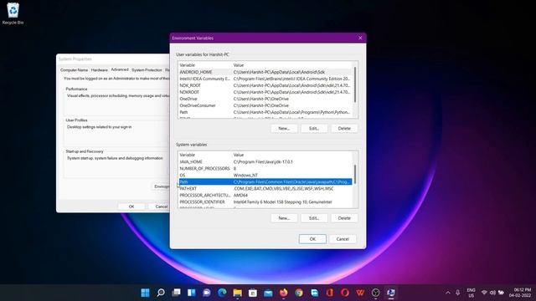Viewport: 536px width, 301px height.
Task: Click Edit under User variables
Action: point(314,128)
